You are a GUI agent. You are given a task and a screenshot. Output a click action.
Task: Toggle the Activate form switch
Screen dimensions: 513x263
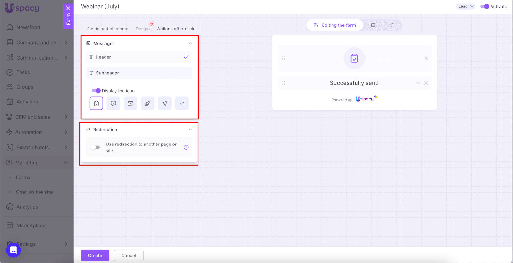(484, 6)
